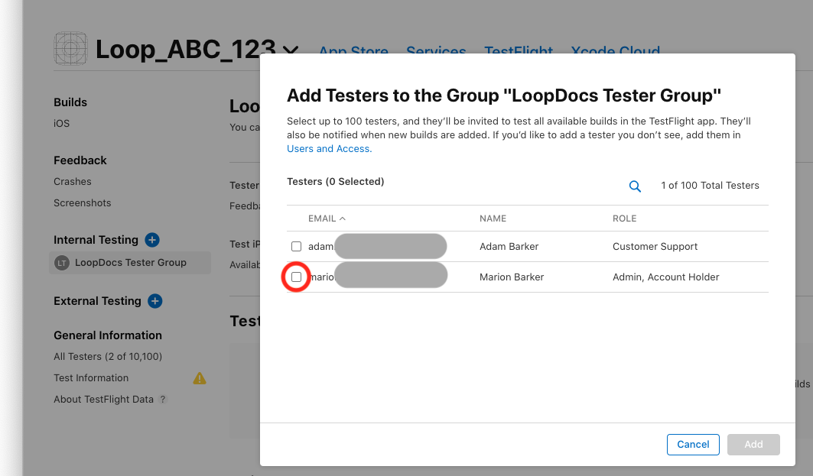Open Screenshots under Feedback
Image resolution: width=813 pixels, height=476 pixels.
[x=83, y=203]
